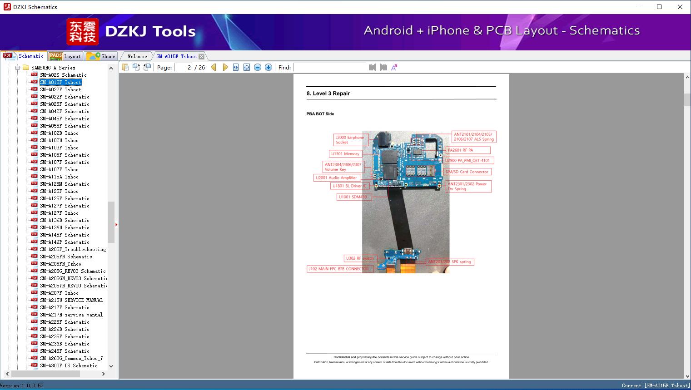
Task: Open SM-A025F Schematic
Action: point(65,104)
